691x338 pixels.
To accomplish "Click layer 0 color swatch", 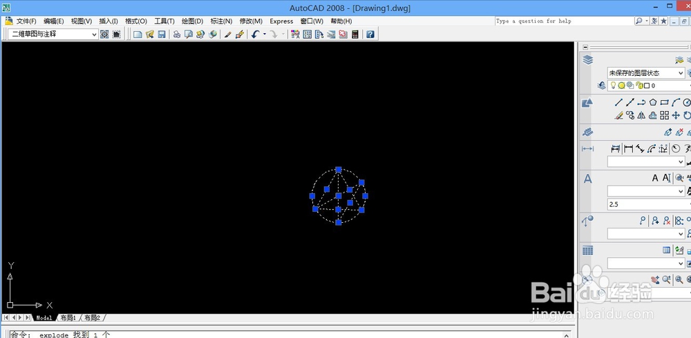I will click(647, 86).
